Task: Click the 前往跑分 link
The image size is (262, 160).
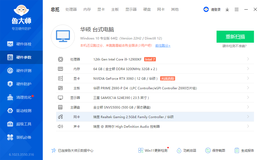Action: coord(163,46)
